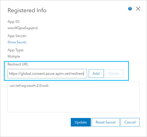Cancel the Registered Info dialog
The width and height of the screenshot is (147, 137).
click(130, 122)
